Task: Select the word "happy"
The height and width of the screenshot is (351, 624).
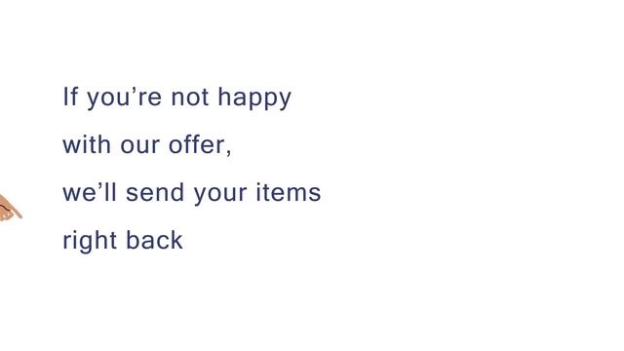Action: point(254,98)
